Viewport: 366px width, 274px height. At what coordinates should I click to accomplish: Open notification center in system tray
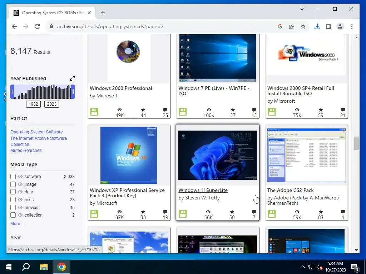(355, 267)
